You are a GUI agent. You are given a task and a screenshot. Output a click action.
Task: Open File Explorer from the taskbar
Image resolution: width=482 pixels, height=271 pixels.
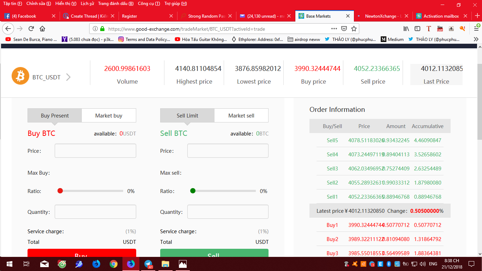point(165,264)
